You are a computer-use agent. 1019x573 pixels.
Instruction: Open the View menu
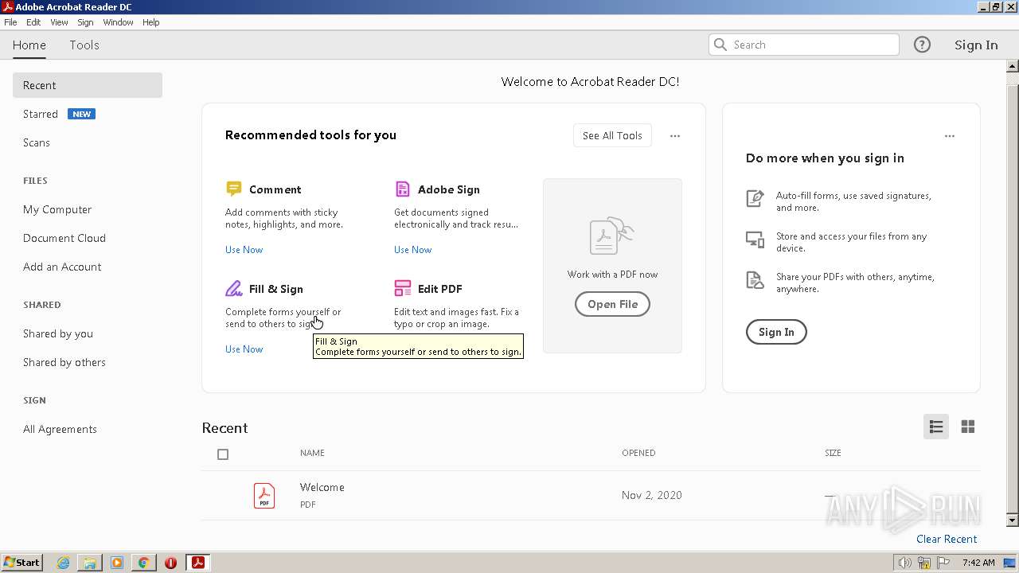[x=59, y=22]
